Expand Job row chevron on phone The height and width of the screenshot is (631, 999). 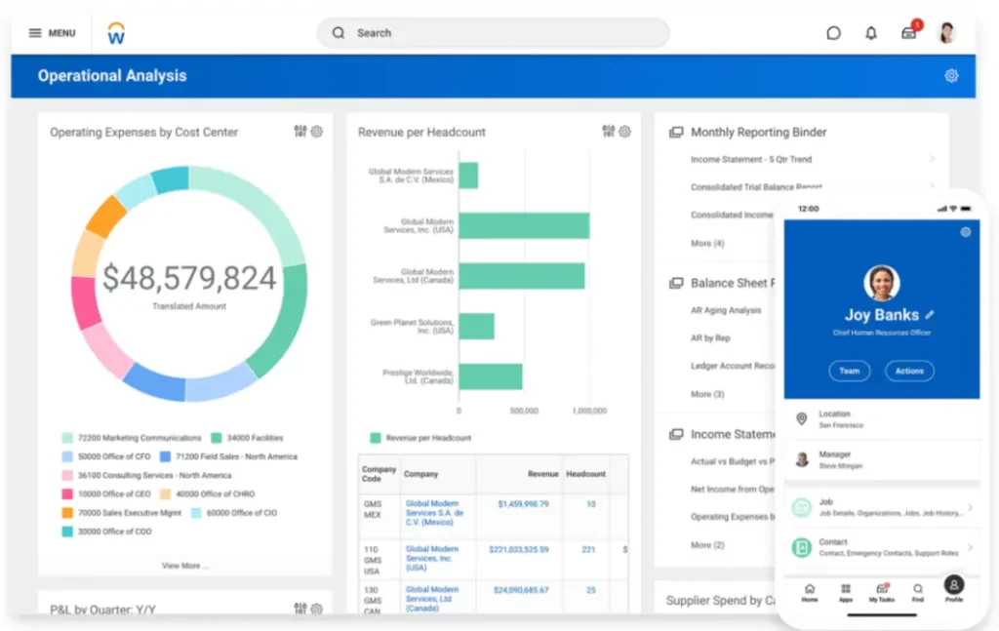click(x=970, y=507)
